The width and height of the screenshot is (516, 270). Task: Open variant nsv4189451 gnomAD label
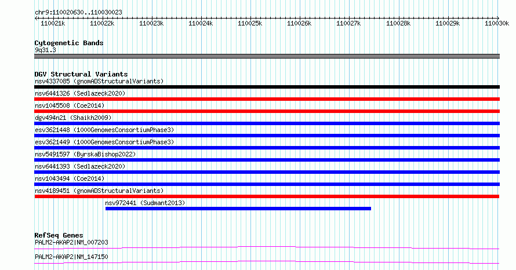99,191
